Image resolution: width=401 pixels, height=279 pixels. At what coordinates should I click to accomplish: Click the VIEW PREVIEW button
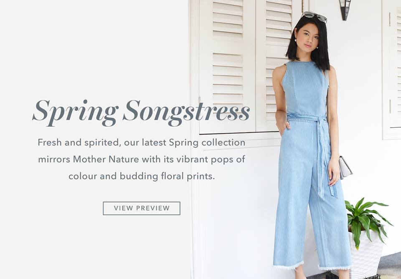coord(142,208)
